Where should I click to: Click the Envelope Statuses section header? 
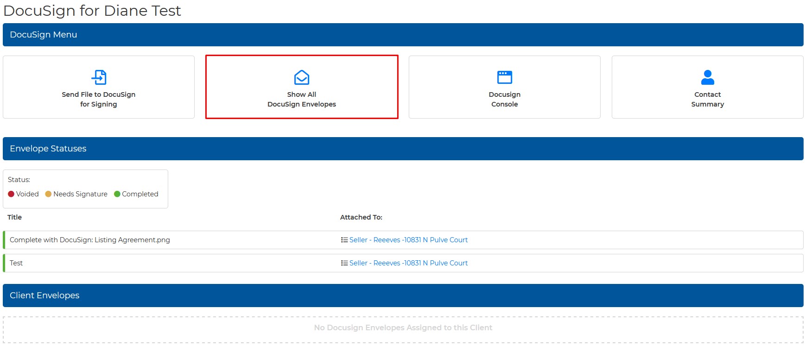(x=403, y=149)
